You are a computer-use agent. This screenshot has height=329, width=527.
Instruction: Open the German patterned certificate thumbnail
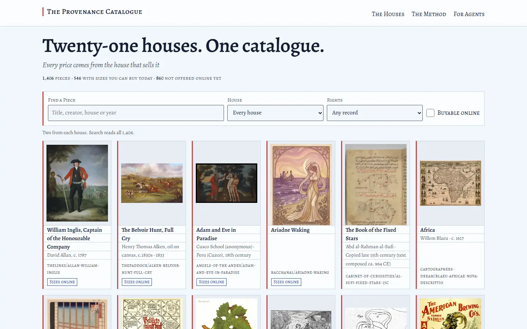(x=152, y=314)
